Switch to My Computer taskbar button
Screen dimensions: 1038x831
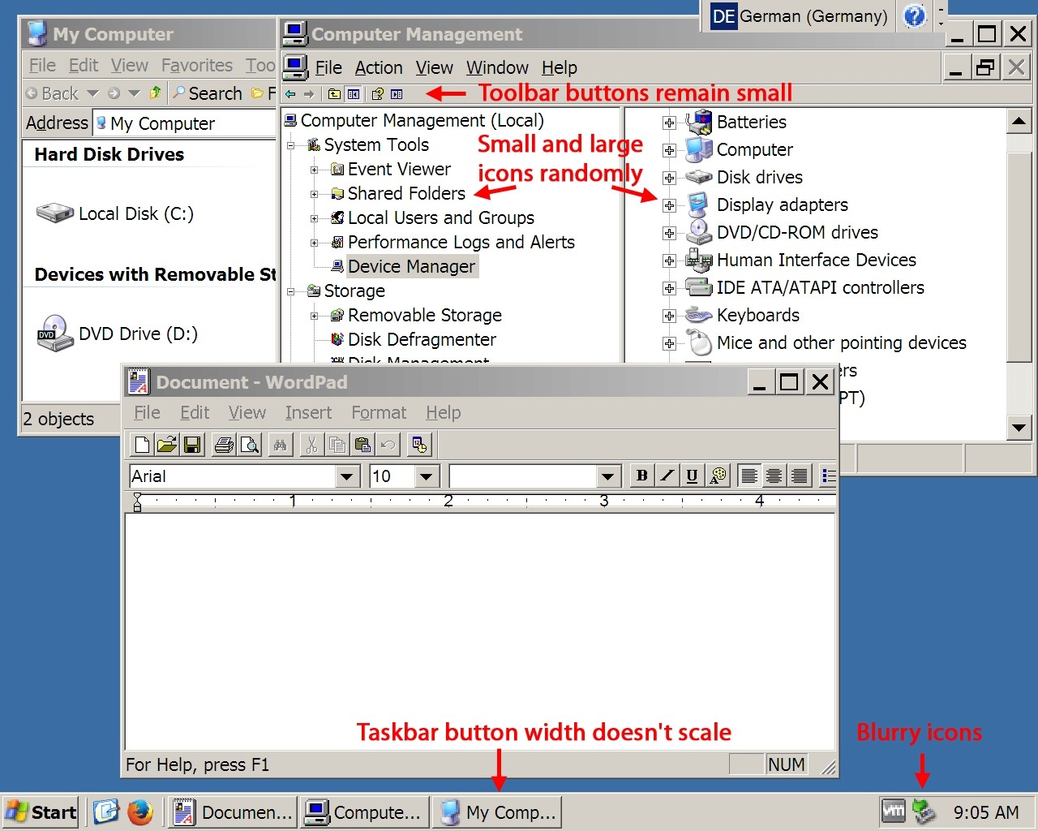pyautogui.click(x=496, y=812)
